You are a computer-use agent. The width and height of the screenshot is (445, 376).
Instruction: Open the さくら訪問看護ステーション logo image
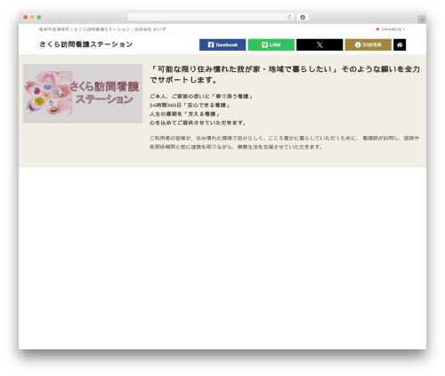[x=83, y=93]
